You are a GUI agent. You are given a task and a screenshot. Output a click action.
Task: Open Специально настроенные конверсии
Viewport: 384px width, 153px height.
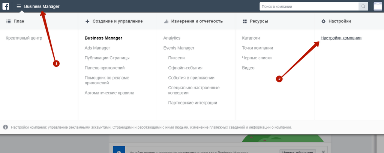[194, 90]
